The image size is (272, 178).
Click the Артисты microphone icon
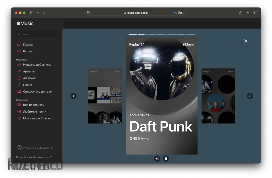19,71
